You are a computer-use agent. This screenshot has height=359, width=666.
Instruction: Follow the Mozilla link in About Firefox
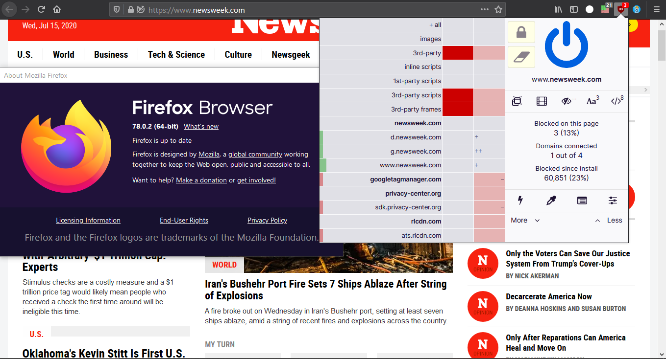[x=209, y=154]
